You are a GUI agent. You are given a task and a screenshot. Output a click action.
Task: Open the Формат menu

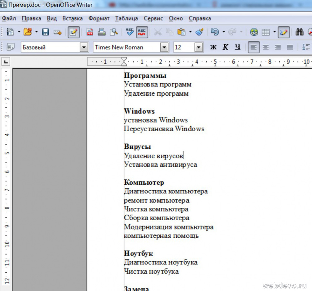point(99,18)
